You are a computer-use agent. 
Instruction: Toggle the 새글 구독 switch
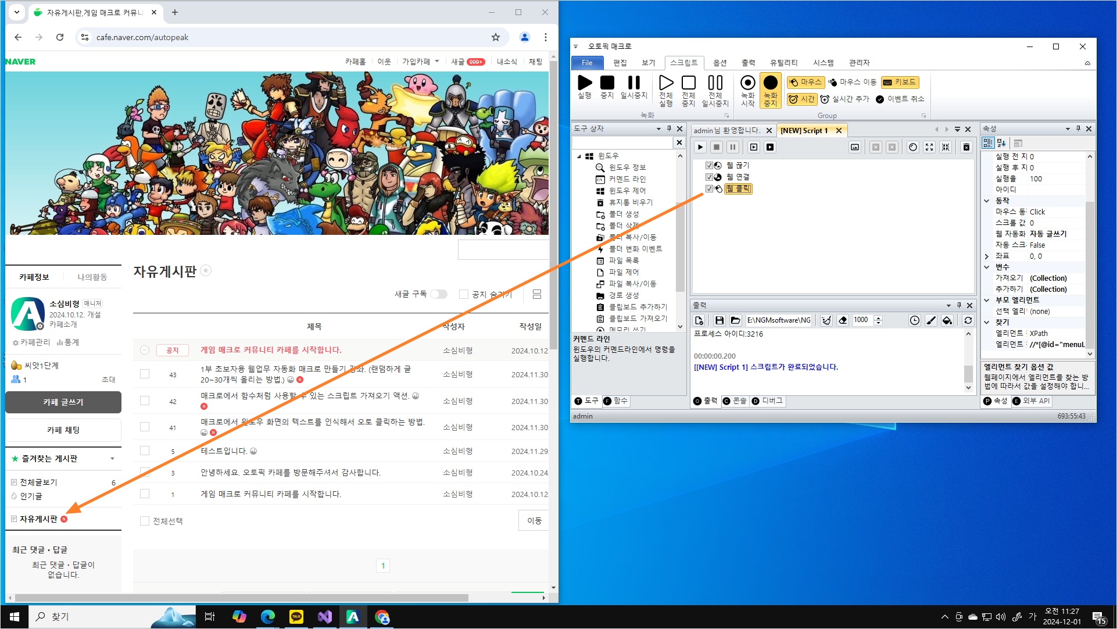[439, 294]
